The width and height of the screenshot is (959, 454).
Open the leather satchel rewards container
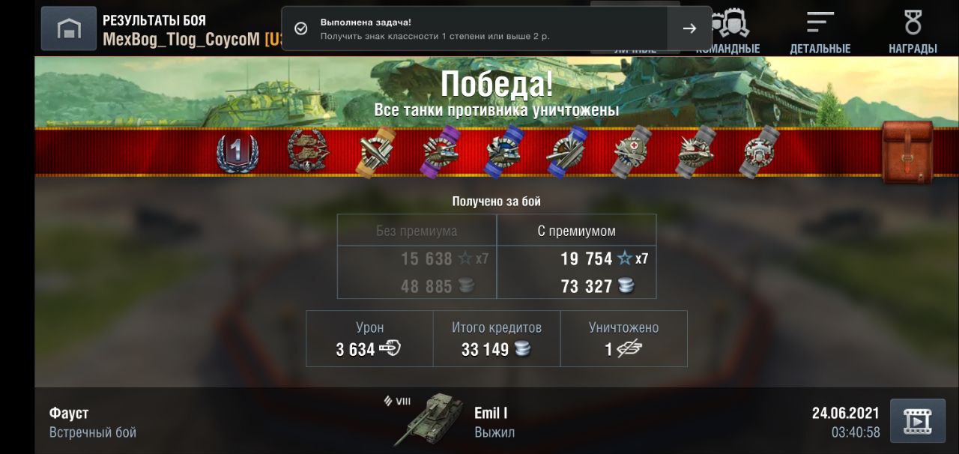(x=908, y=153)
